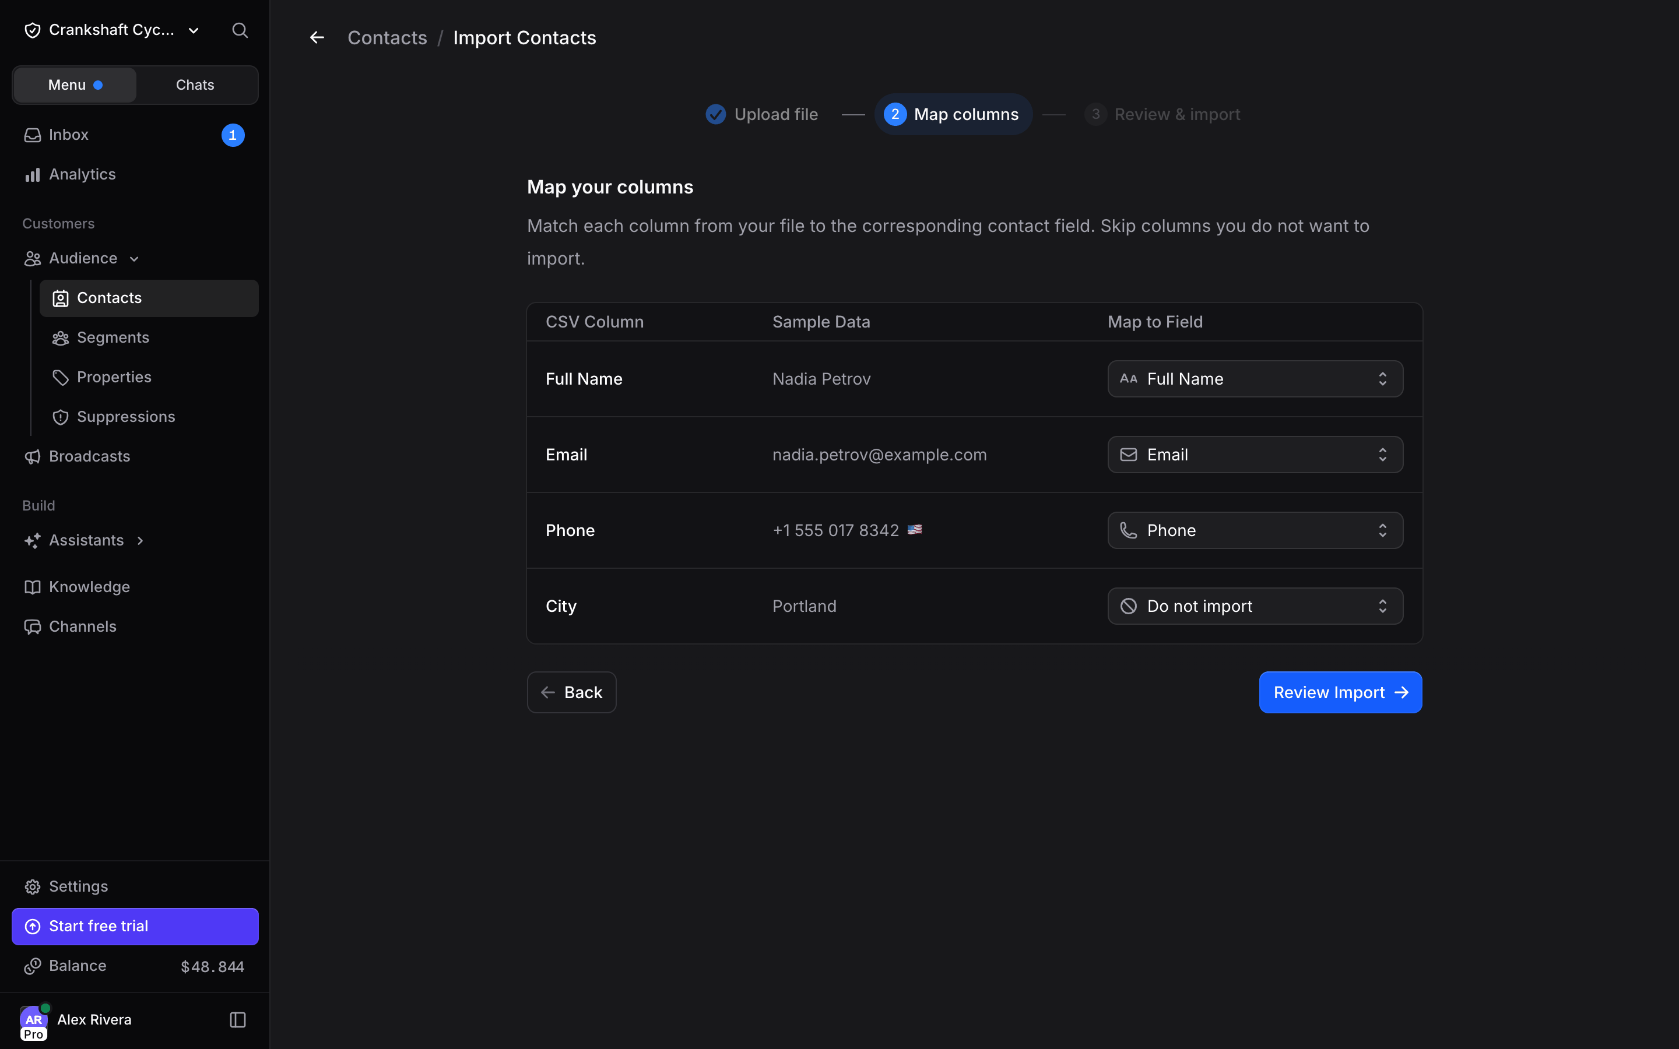Switch to the Menu tab
Screen dimensions: 1679x1049
pos(75,85)
